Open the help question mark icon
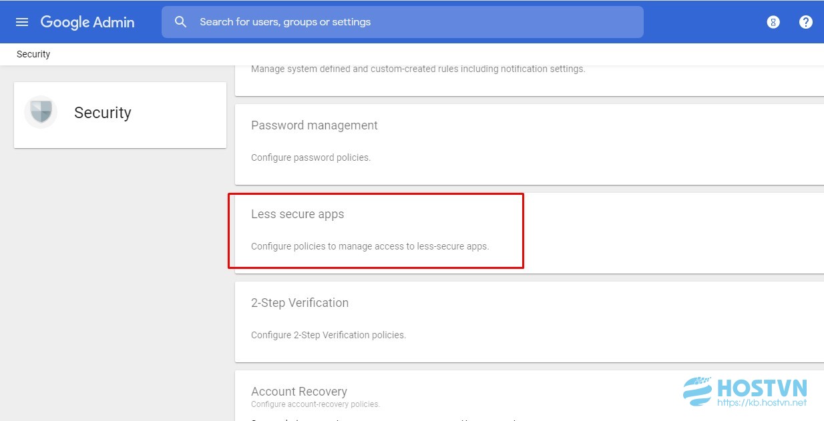824x421 pixels. pyautogui.click(x=806, y=22)
